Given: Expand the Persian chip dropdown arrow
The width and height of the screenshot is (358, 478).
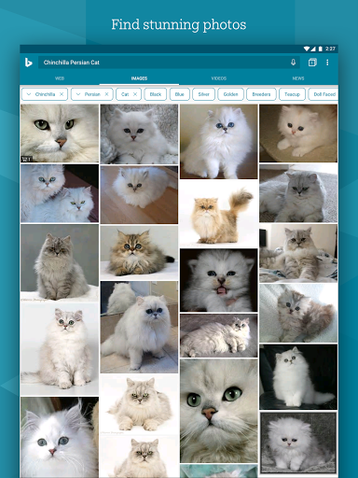Looking at the screenshot, I should 78,94.
